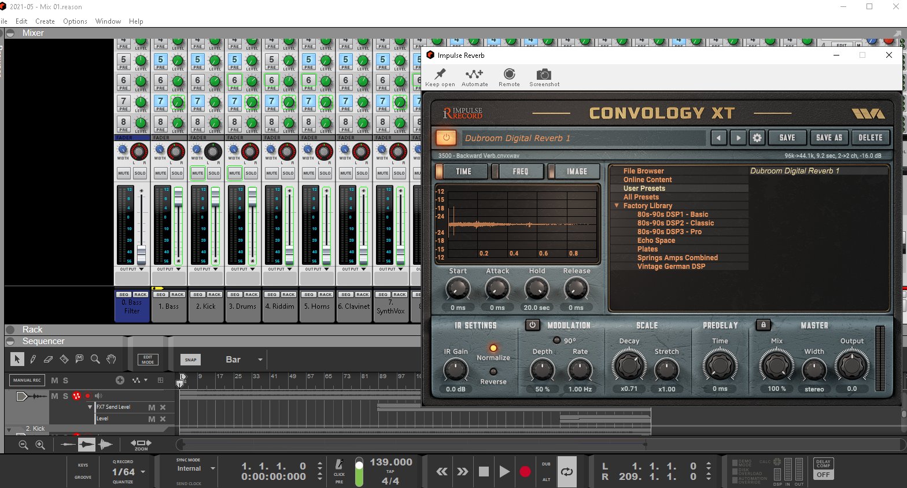Screen dimensions: 907x488
Task: Collapse the FX7 Send Level automation lane
Action: click(x=90, y=407)
